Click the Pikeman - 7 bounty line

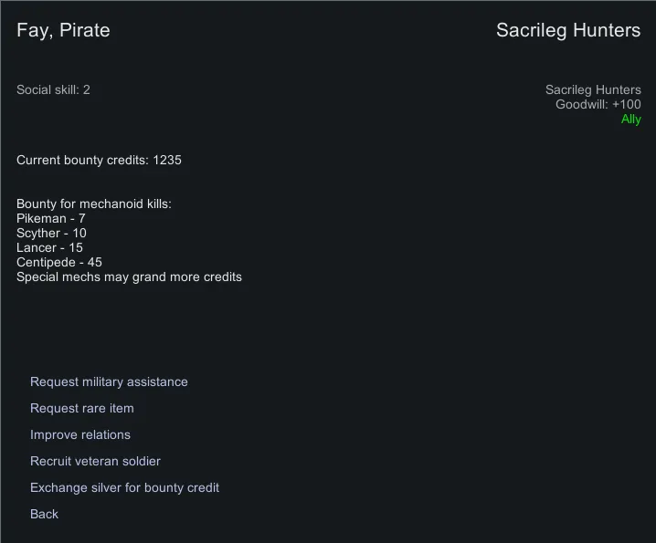point(50,218)
